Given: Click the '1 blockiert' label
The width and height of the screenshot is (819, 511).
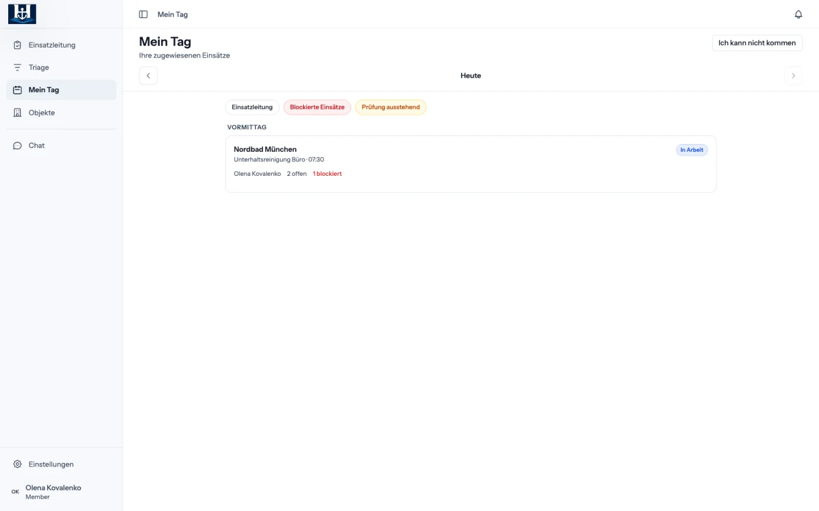Looking at the screenshot, I should pos(327,174).
